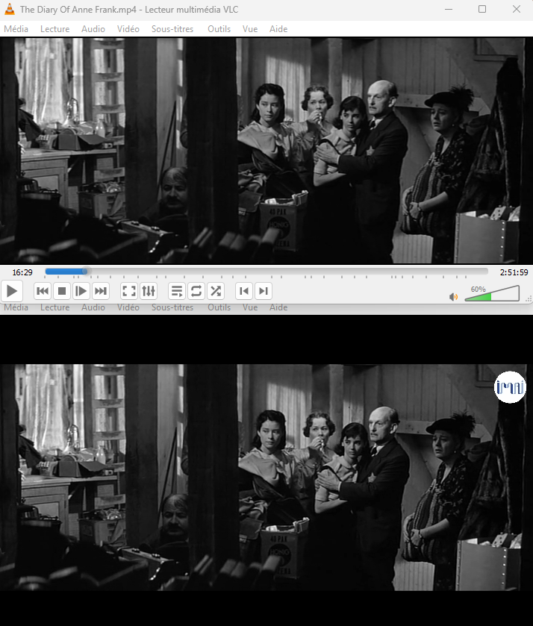Viewport: 533px width, 626px height.
Task: Stop playback with the Stop button
Action: click(61, 291)
